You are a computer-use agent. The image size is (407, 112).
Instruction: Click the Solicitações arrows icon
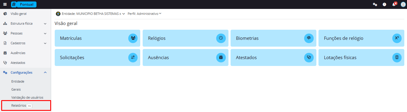tap(133, 57)
